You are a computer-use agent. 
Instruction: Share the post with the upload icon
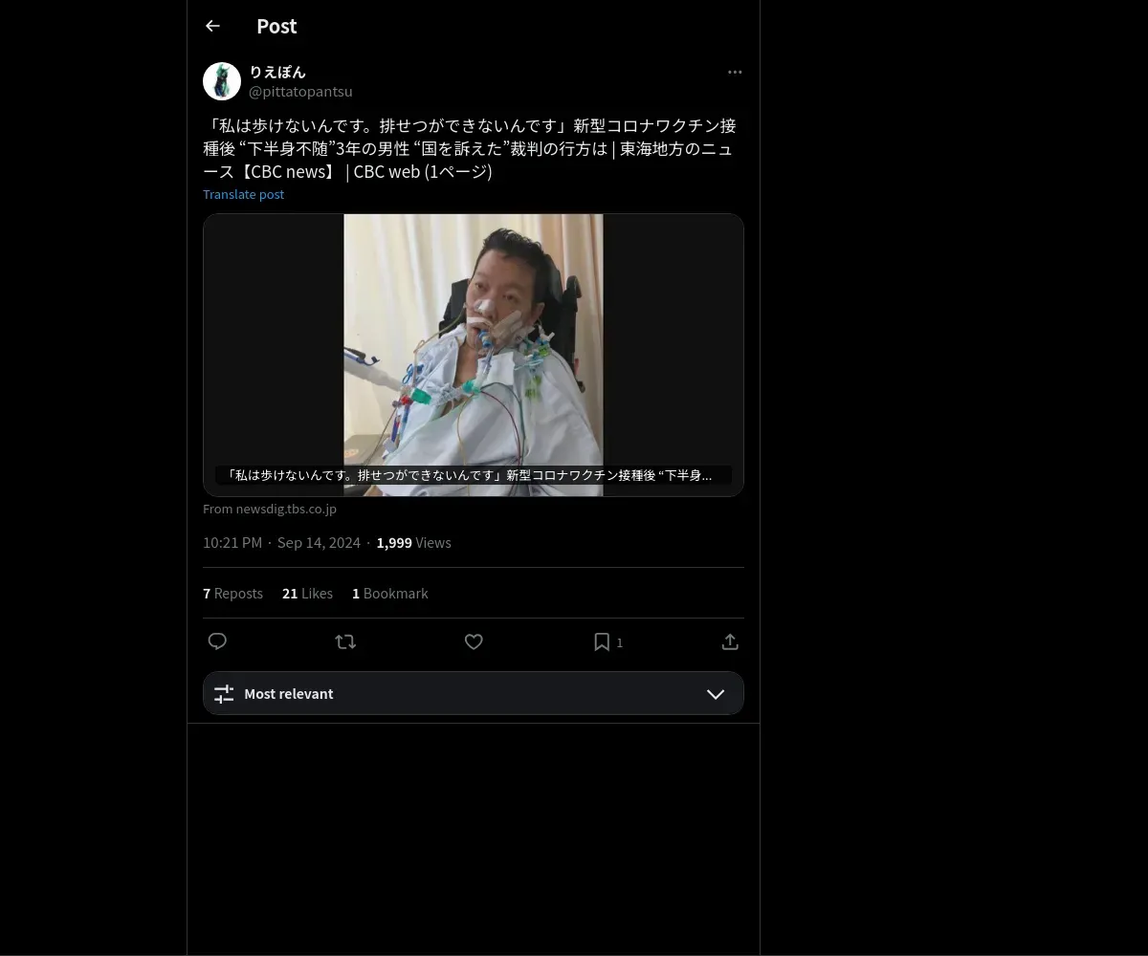coord(730,641)
